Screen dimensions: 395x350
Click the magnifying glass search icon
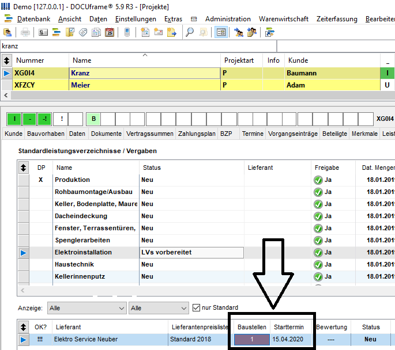[190, 32]
